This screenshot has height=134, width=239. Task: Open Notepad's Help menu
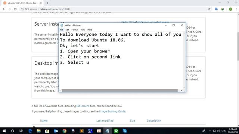90,30
